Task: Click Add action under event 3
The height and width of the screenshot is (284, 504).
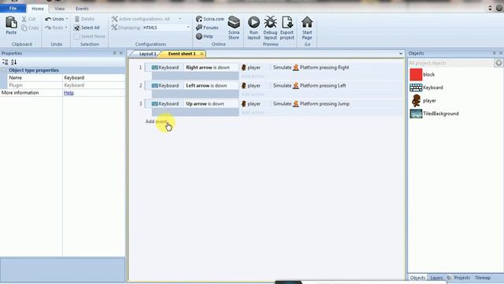Action: click(253, 112)
